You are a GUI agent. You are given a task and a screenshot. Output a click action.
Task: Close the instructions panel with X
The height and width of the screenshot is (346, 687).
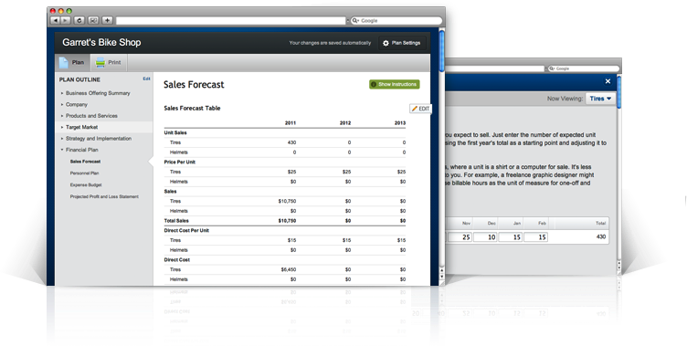point(608,81)
